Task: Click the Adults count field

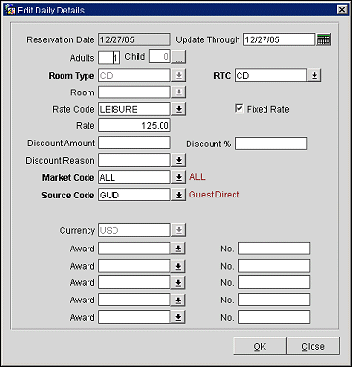Action: [109, 58]
